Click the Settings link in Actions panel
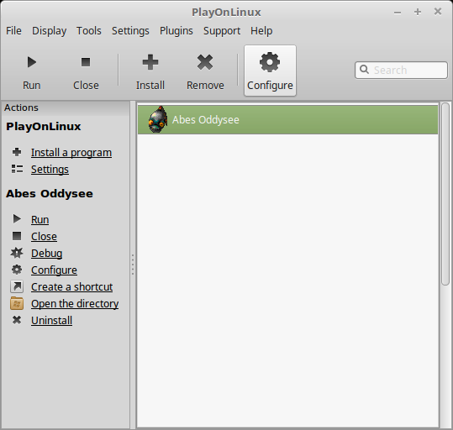This screenshot has width=453, height=430. [x=50, y=169]
